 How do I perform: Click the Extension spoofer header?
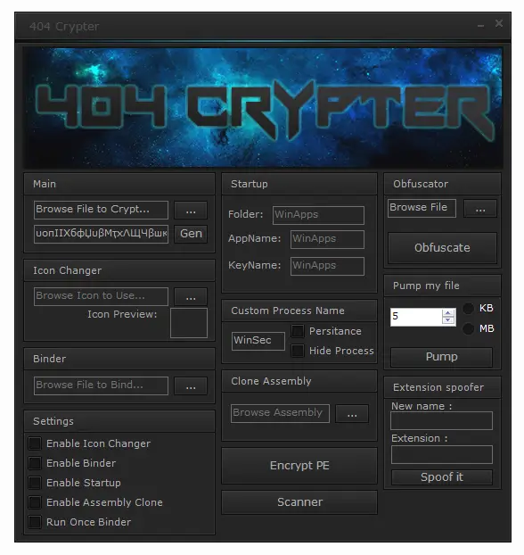point(442,387)
